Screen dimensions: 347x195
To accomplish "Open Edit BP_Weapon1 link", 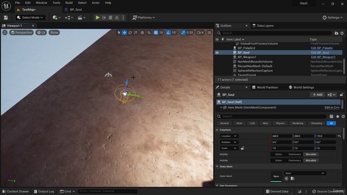I will point(323,57).
